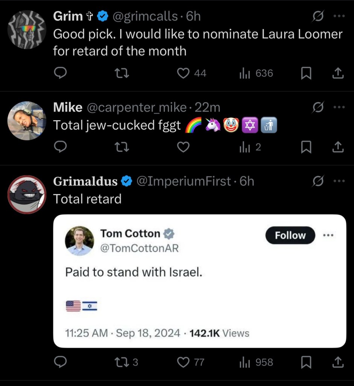This screenshot has width=354, height=386.
Task: Share the Grimaldus post
Action: 339,362
